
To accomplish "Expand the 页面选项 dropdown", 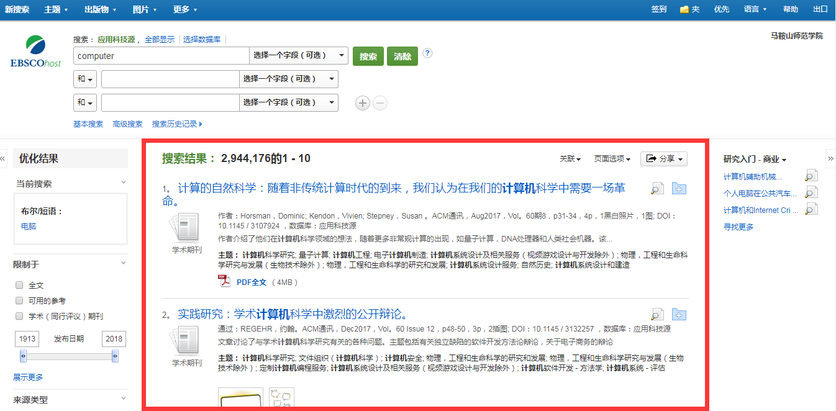I will coord(612,159).
